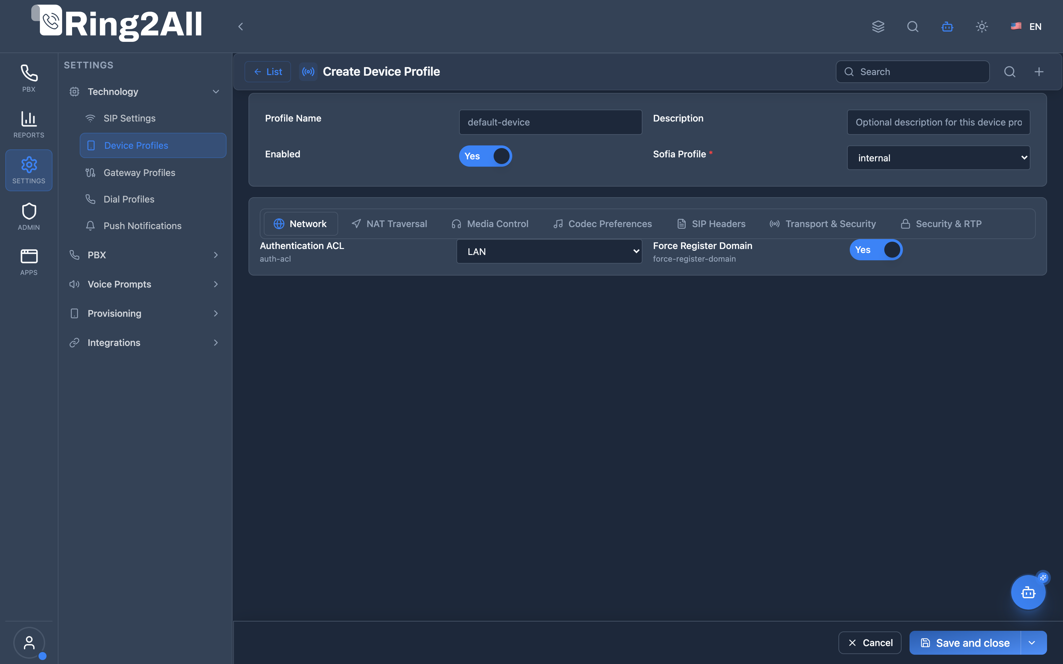Switch to the Codec Preferences tab
This screenshot has width=1063, height=664.
click(602, 223)
